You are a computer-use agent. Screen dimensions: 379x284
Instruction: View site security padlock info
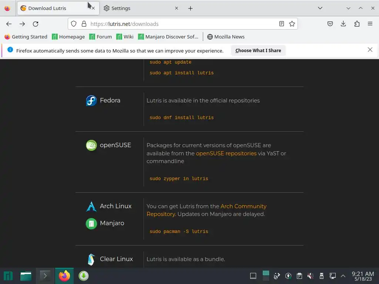click(84, 24)
